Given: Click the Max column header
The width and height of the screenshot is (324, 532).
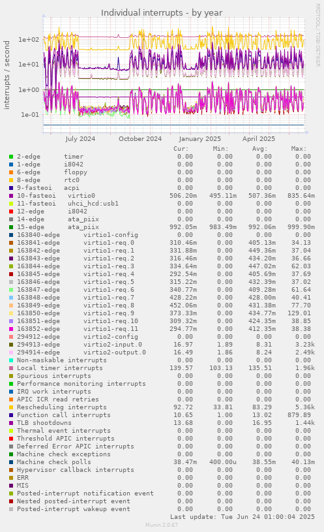Looking at the screenshot, I should point(299,149).
